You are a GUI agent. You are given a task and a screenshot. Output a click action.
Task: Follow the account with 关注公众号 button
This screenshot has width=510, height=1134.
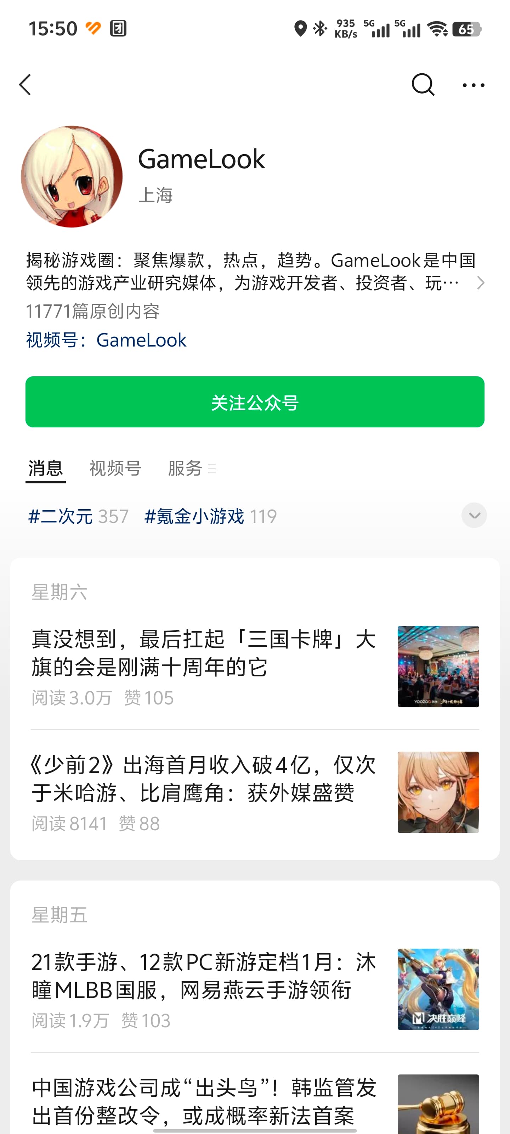[255, 402]
